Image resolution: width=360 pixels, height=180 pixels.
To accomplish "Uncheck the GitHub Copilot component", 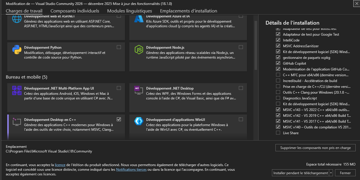I will point(278,63).
